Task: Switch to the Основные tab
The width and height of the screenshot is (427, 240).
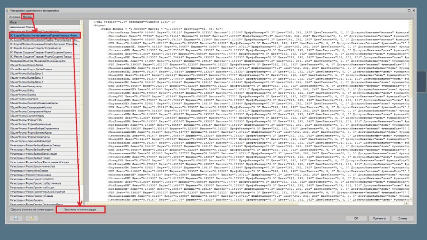Action: (14, 17)
